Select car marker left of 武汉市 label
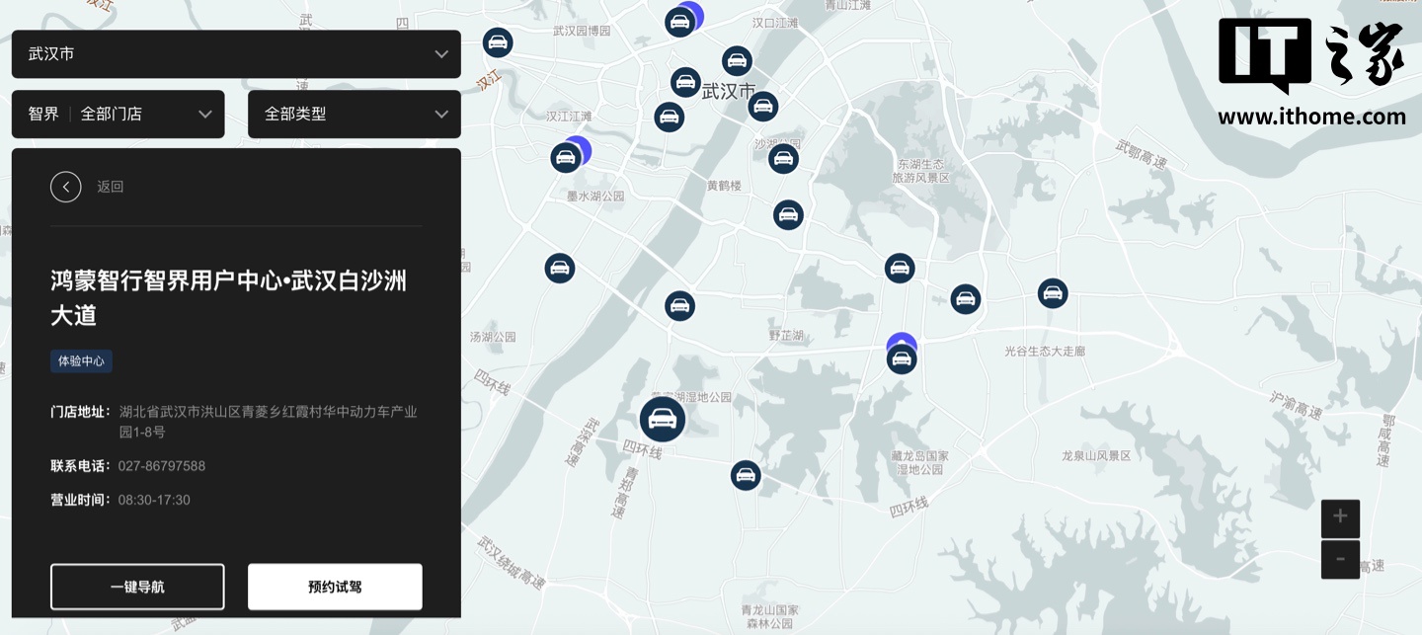Image resolution: width=1422 pixels, height=635 pixels. pyautogui.click(x=685, y=82)
